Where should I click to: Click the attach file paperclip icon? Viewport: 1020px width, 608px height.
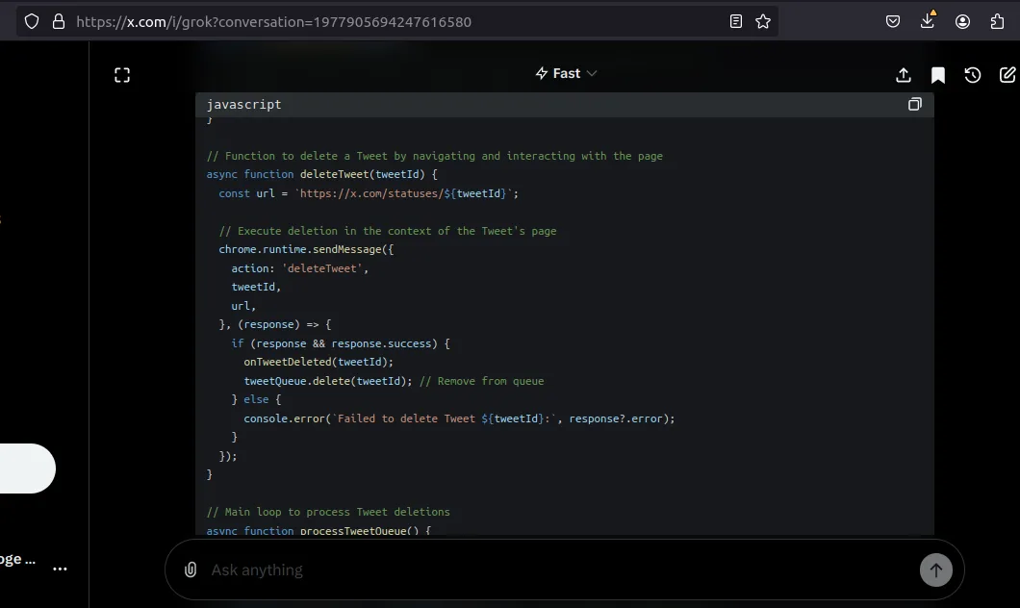coord(191,570)
